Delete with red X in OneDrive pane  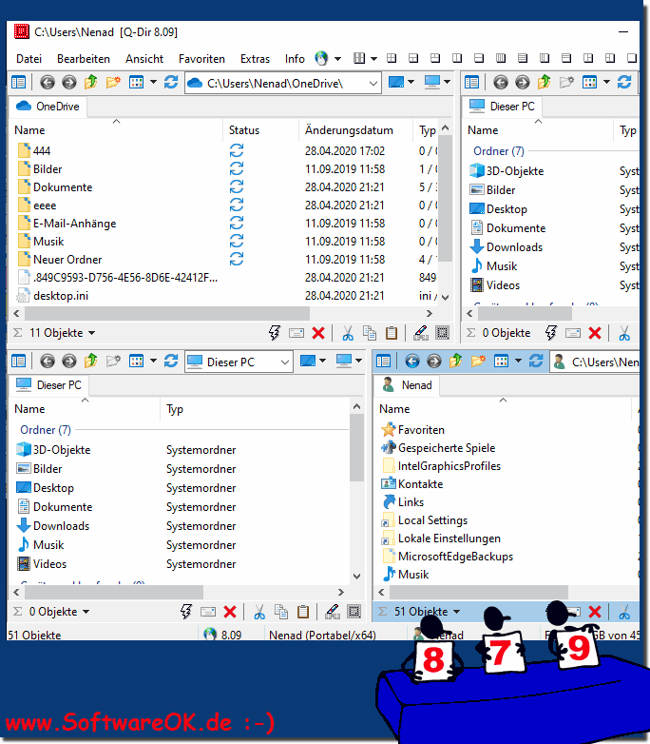[318, 333]
